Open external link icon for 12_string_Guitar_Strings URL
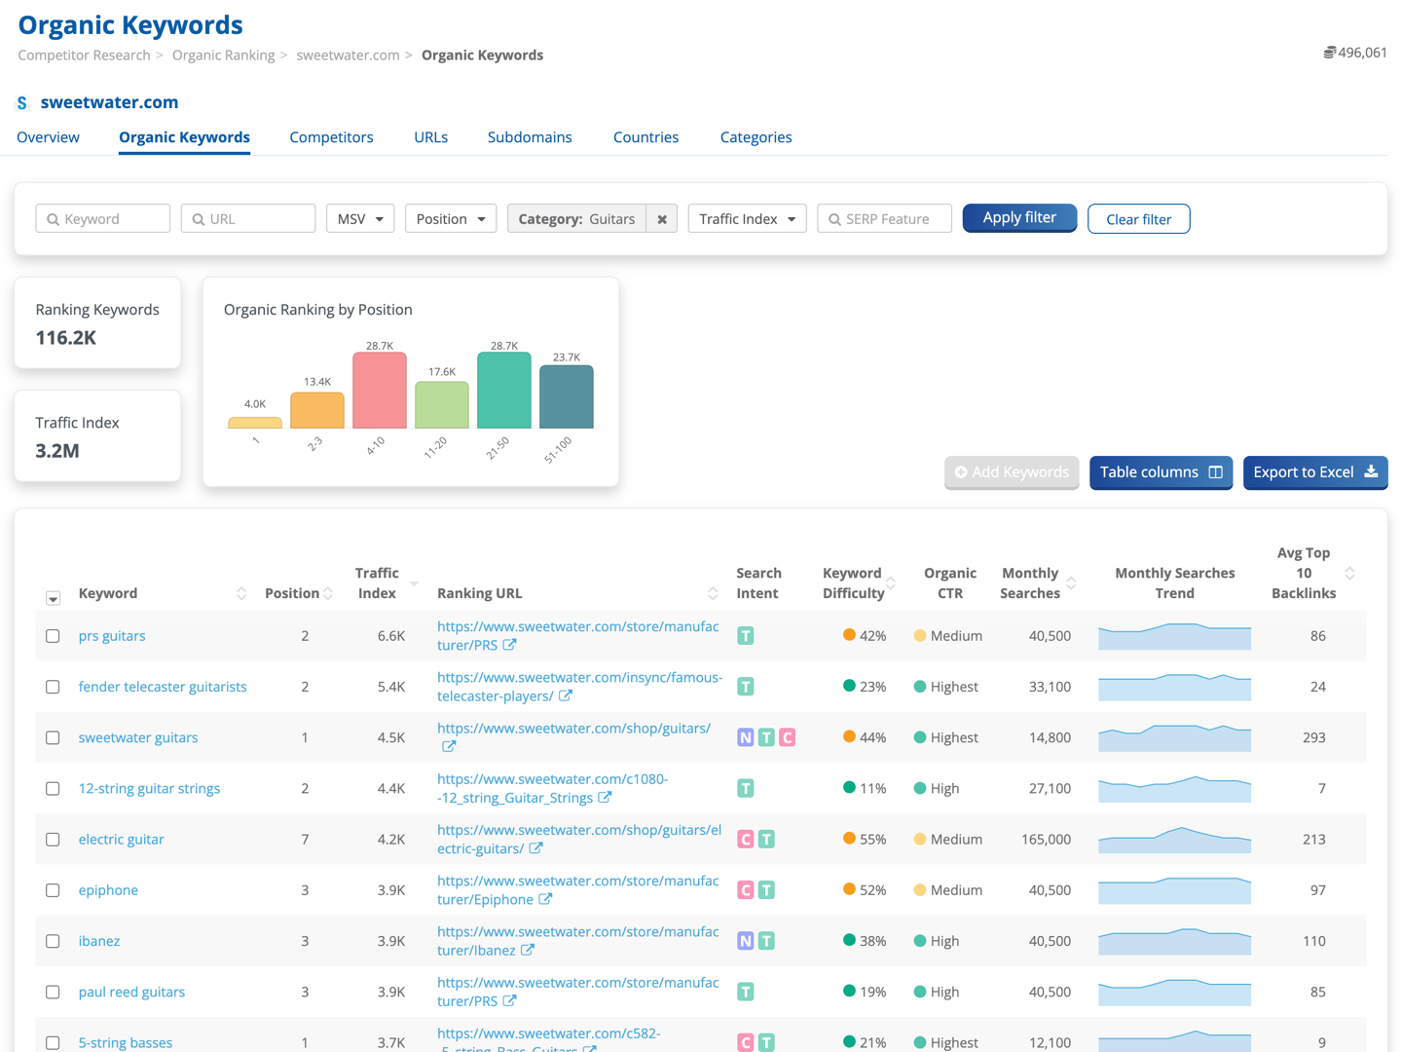This screenshot has height=1052, width=1402. tap(605, 798)
